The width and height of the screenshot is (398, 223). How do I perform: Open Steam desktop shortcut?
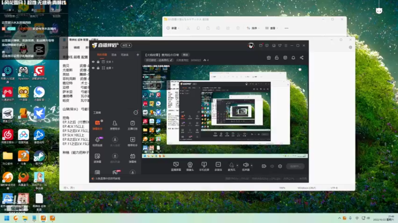[39, 158]
